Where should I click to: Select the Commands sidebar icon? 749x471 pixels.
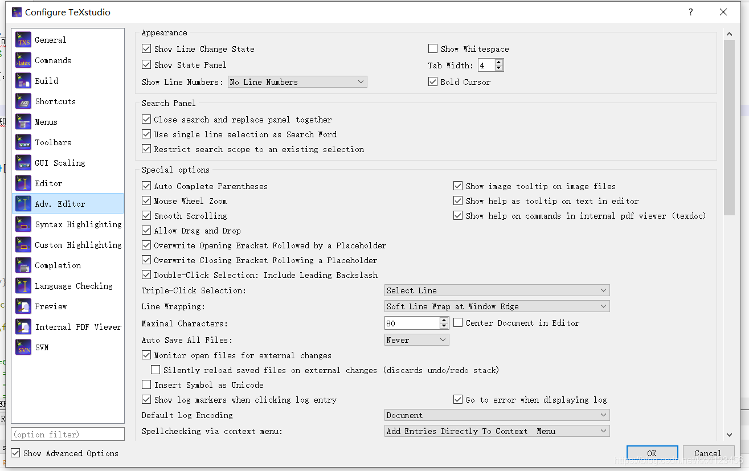(x=51, y=60)
